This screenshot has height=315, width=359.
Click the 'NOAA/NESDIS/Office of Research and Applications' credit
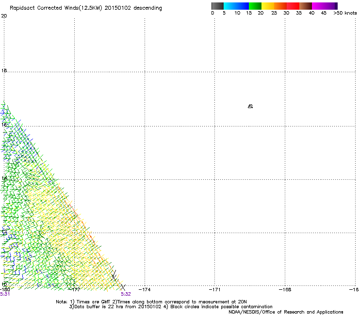(x=286, y=312)
